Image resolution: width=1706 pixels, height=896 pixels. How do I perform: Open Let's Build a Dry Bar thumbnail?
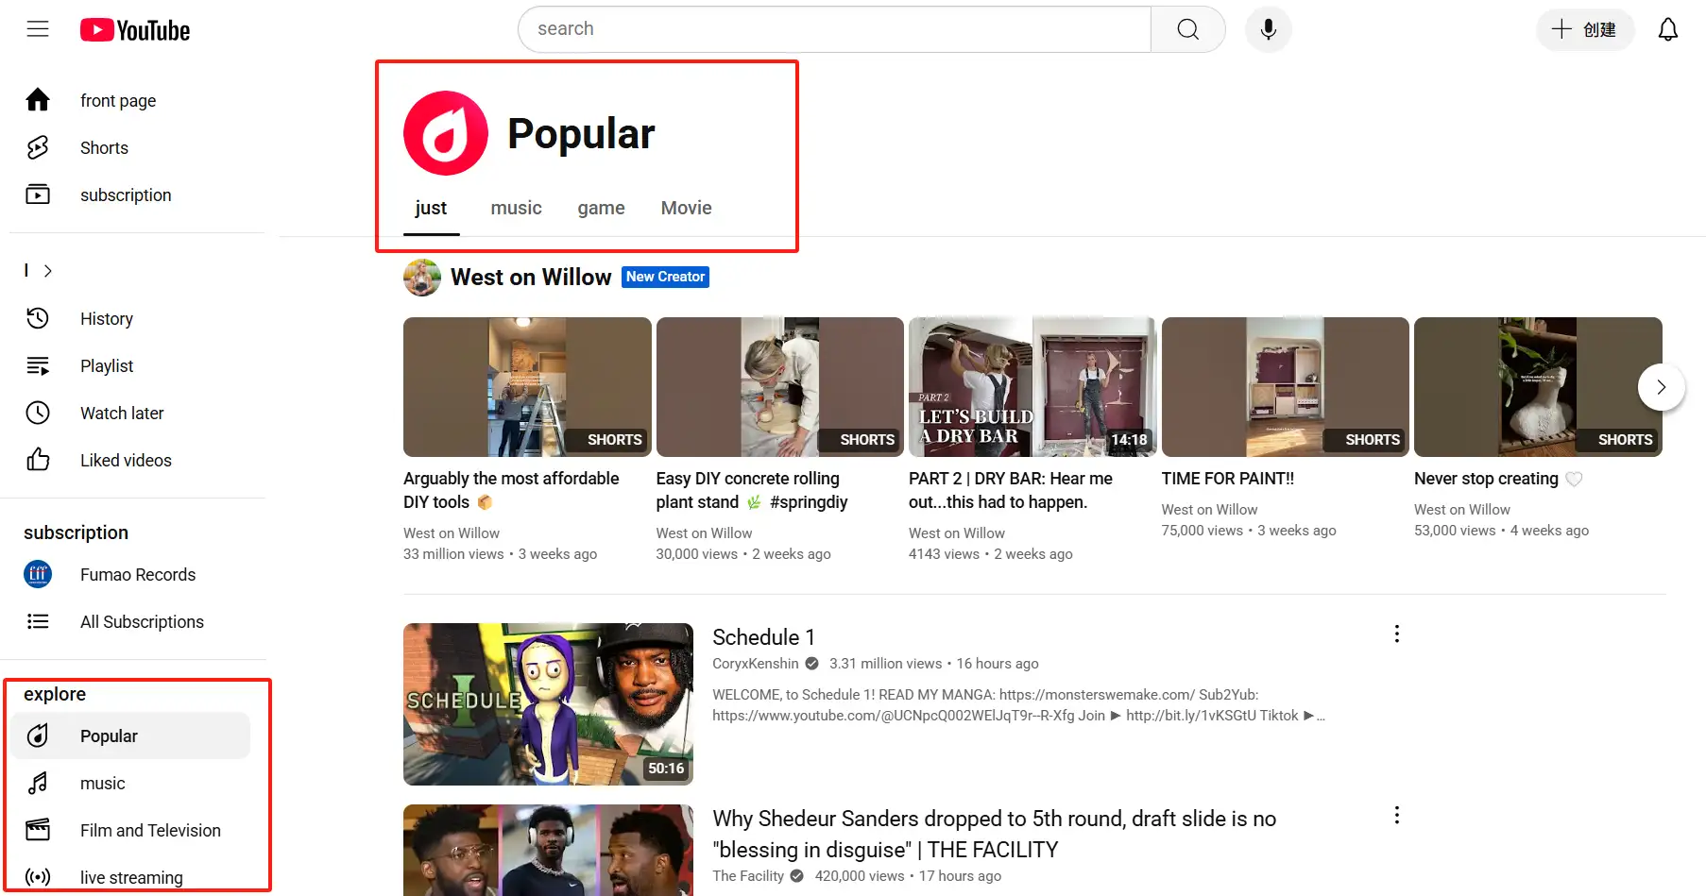[1032, 387]
